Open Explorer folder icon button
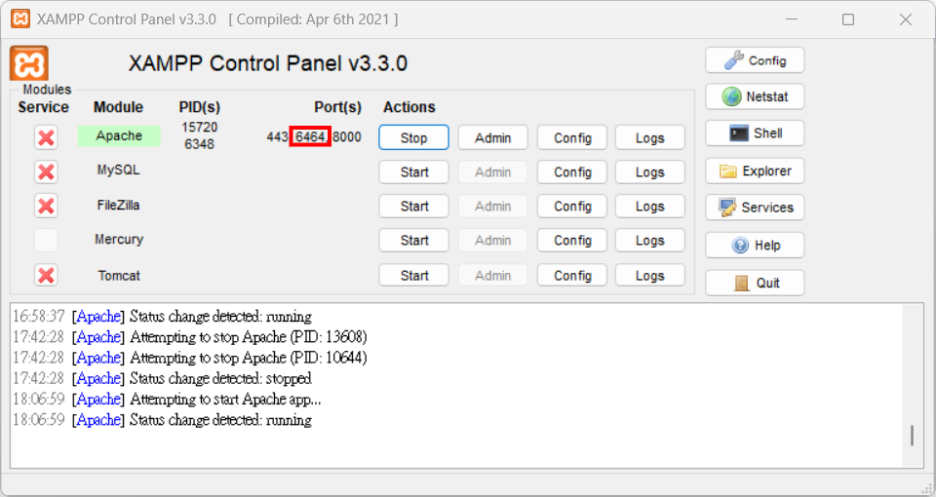936x497 pixels. pyautogui.click(x=755, y=172)
